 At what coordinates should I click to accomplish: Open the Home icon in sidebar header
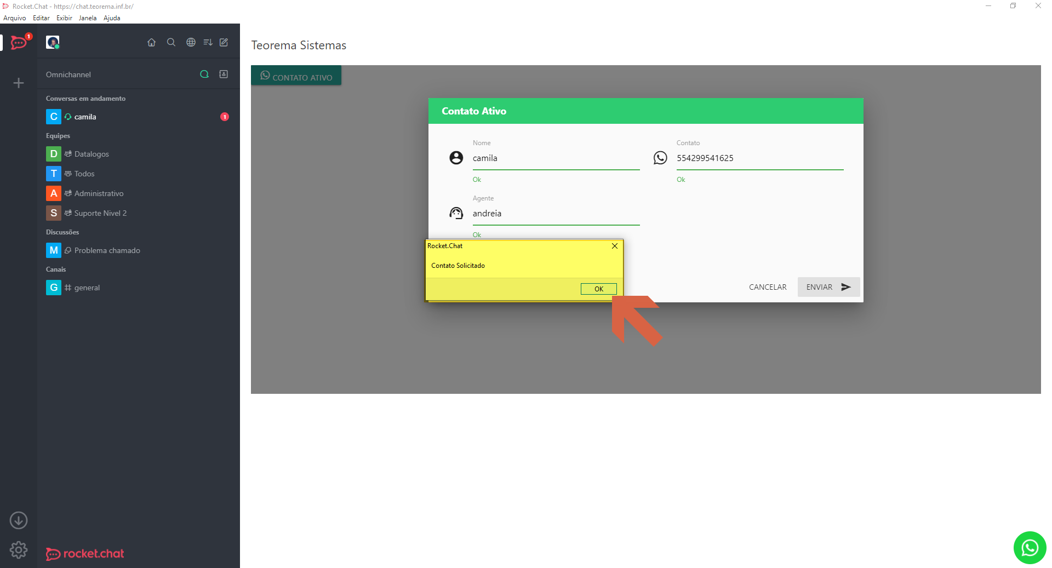pos(152,42)
